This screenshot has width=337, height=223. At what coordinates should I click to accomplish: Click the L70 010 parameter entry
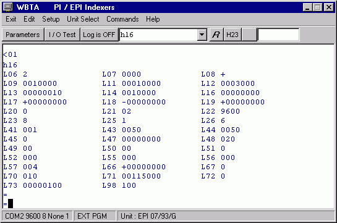coord(20,176)
